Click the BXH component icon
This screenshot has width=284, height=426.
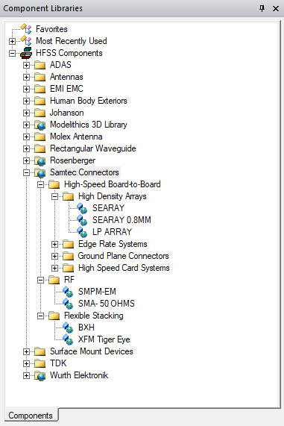coord(68,328)
